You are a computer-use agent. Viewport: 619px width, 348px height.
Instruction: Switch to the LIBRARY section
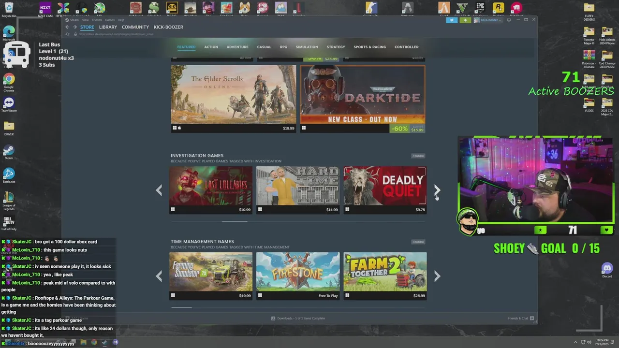tap(108, 27)
